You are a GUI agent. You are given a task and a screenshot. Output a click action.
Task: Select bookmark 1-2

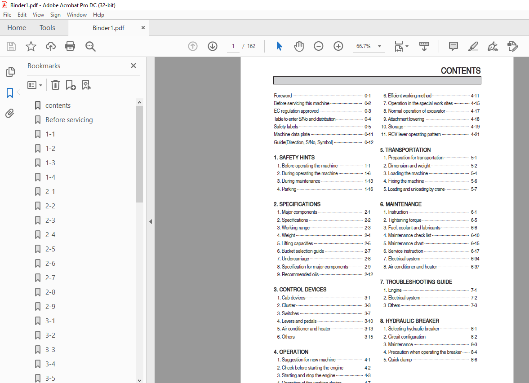click(50, 149)
